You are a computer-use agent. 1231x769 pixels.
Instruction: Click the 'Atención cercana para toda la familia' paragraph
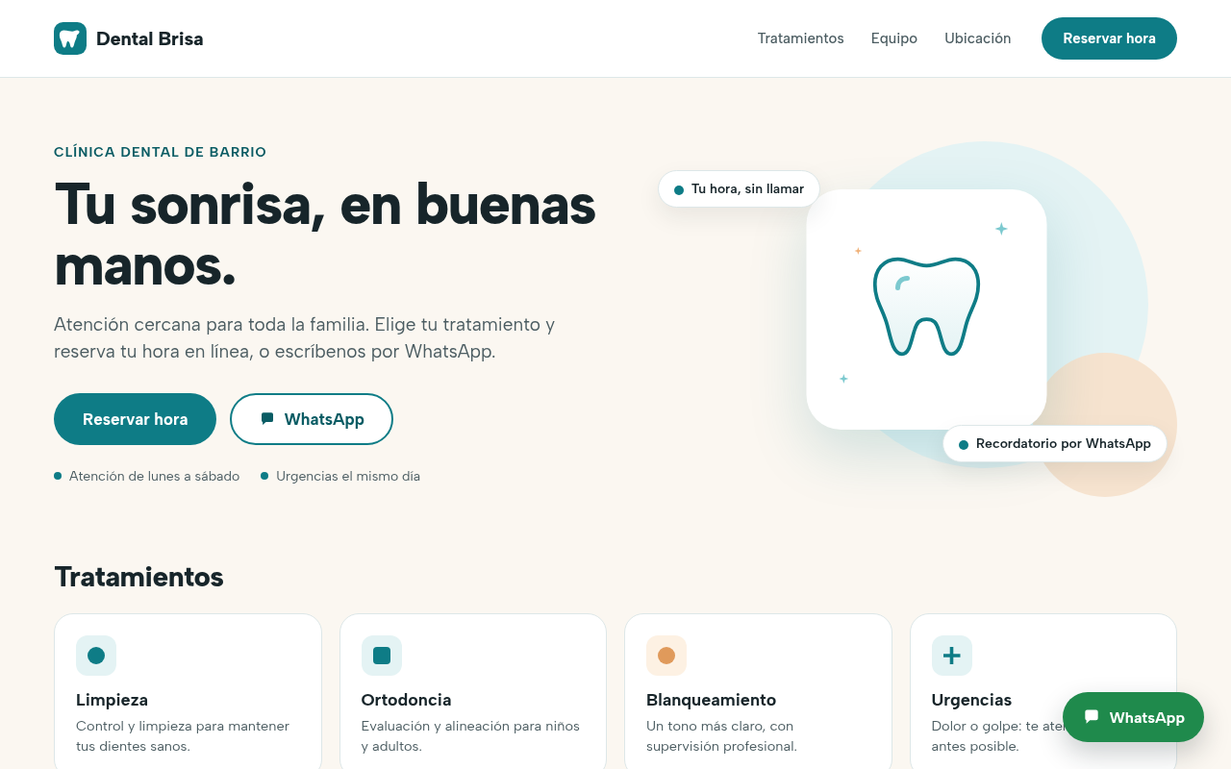coord(304,337)
